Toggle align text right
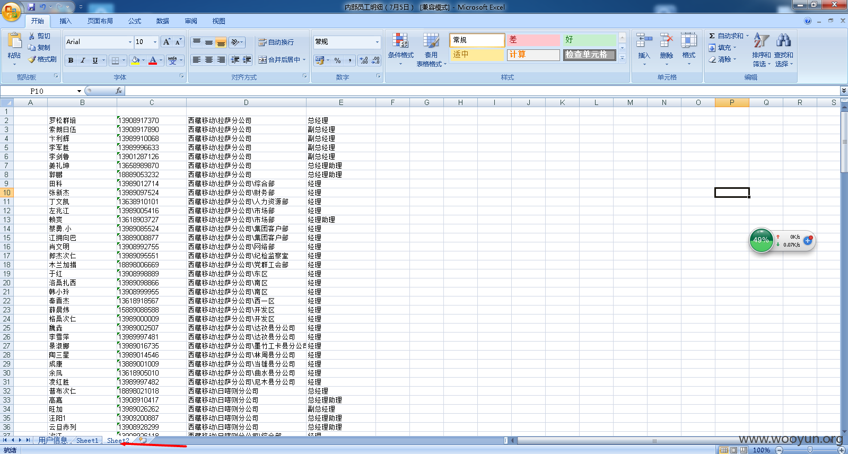The height and width of the screenshot is (454, 848). pyautogui.click(x=221, y=60)
